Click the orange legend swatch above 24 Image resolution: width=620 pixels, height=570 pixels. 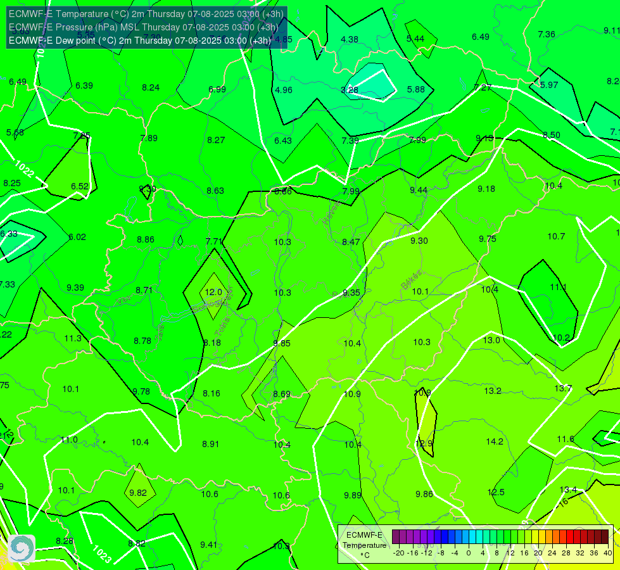coord(556,537)
